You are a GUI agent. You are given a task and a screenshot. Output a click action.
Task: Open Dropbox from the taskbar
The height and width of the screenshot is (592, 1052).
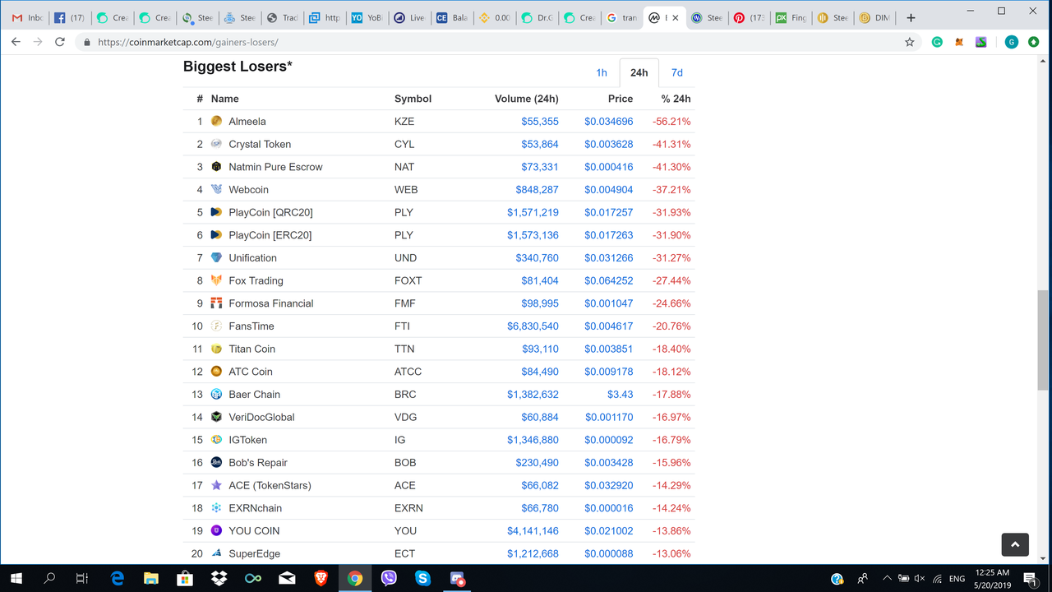[x=219, y=578]
